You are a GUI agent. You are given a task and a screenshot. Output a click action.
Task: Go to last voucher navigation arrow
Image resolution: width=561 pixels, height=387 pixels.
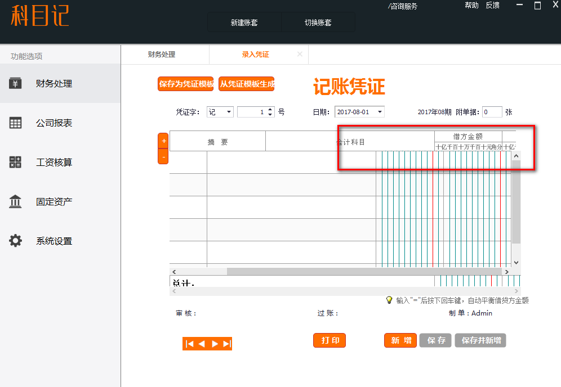coord(227,344)
